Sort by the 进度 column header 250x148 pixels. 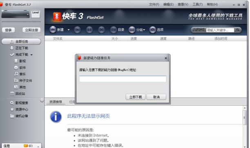(x=134, y=39)
